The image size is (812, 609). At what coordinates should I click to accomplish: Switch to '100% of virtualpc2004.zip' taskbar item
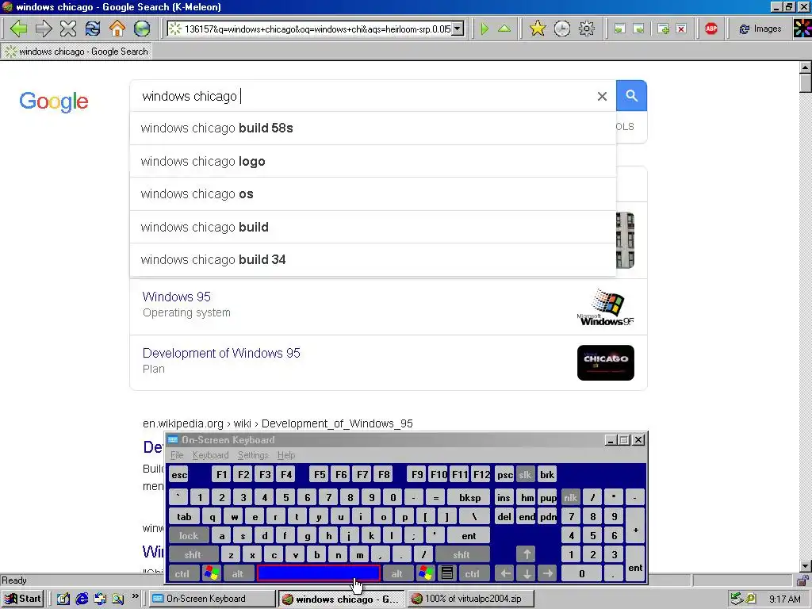[x=470, y=599]
